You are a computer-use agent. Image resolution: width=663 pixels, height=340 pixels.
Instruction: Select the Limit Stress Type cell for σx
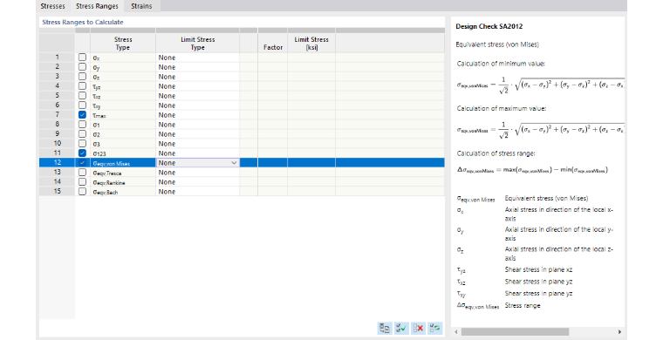(197, 58)
